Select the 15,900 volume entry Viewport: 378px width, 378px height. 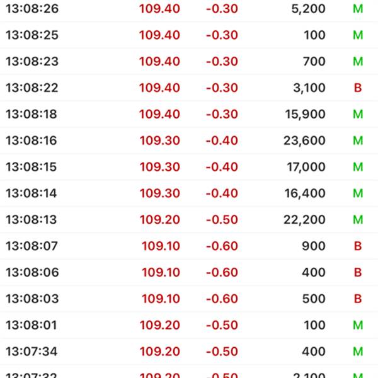click(x=305, y=114)
